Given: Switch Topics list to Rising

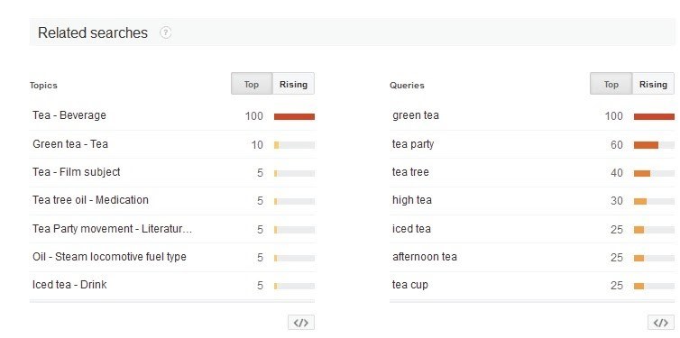Looking at the screenshot, I should click(293, 84).
